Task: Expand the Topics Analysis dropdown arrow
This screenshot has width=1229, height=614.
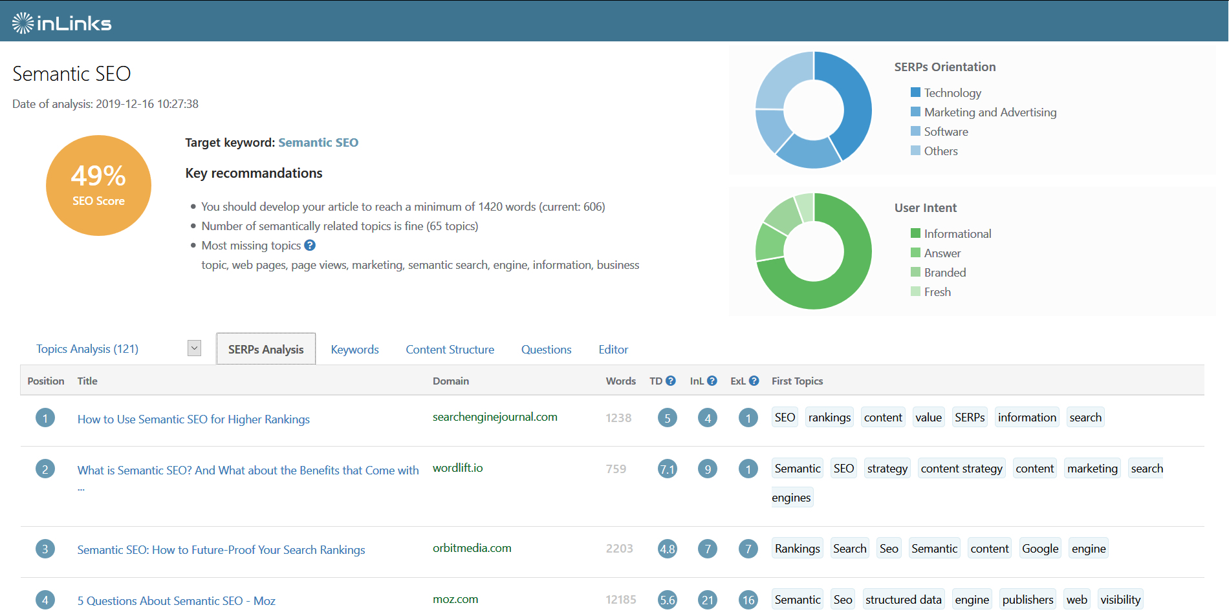Action: (x=194, y=348)
